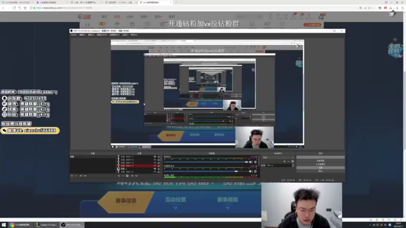Switch to the browser taskbar button
This screenshot has height=228, width=406.
21,225
